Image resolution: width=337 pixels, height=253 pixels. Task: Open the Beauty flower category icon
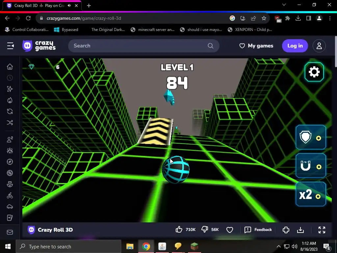10,184
